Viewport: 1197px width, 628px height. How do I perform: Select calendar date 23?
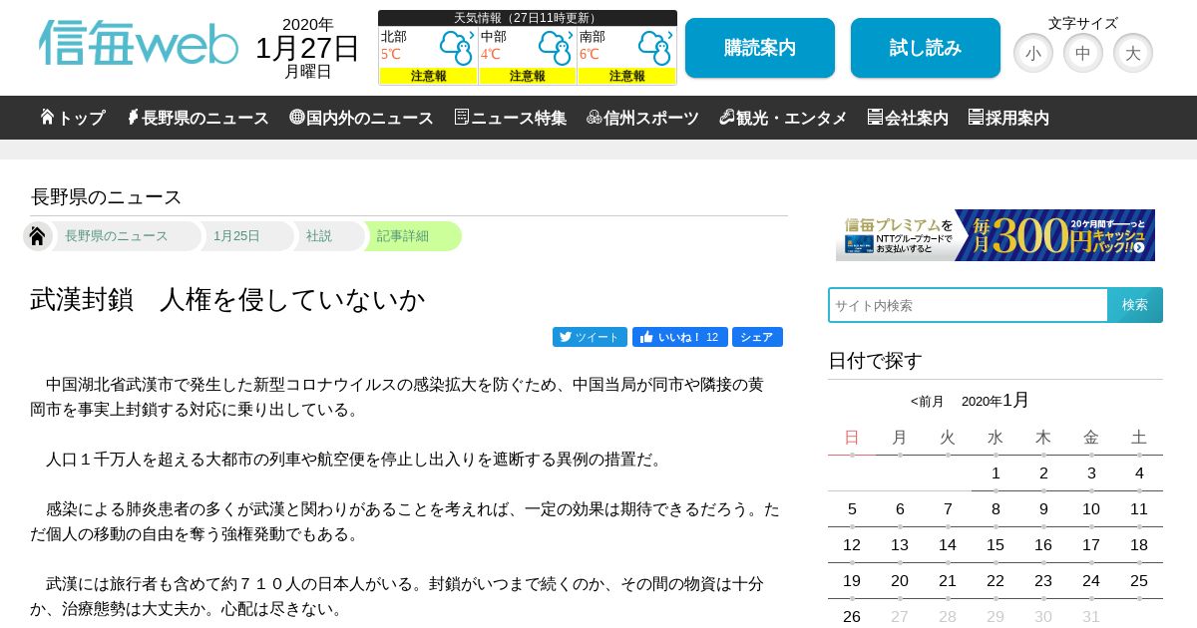(x=1043, y=581)
